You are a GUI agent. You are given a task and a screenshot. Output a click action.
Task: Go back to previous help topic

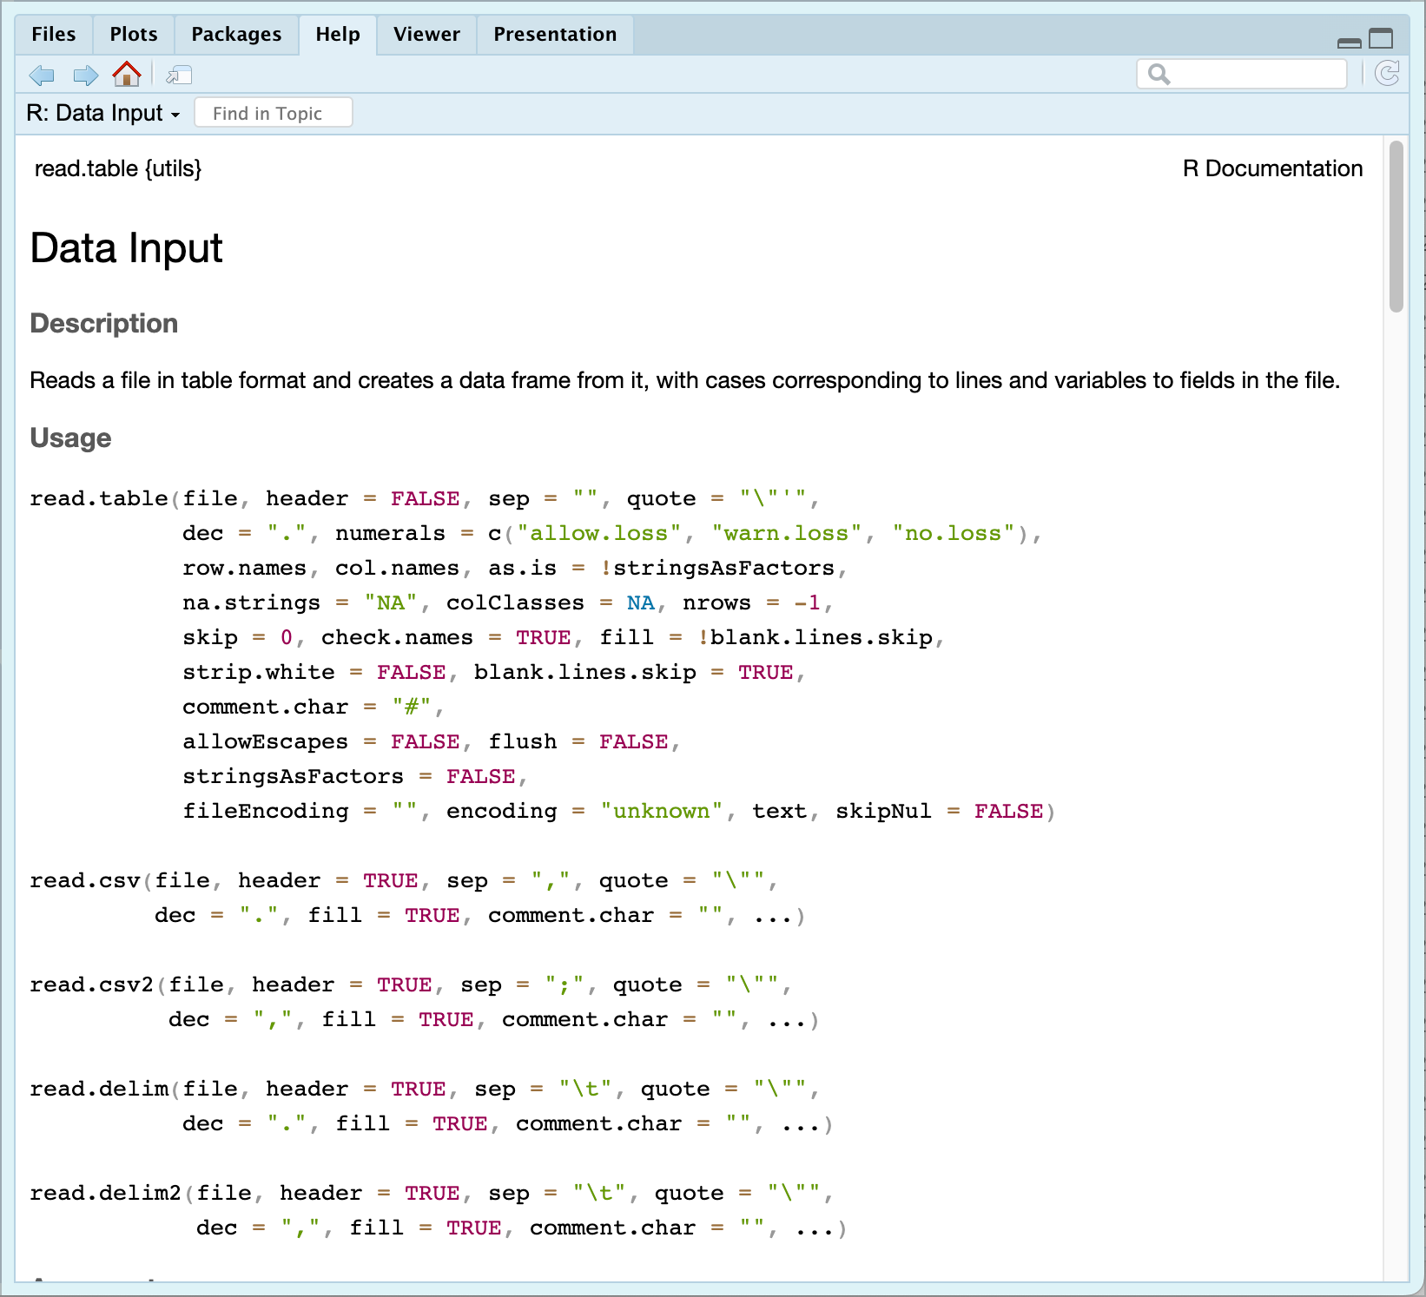click(42, 76)
